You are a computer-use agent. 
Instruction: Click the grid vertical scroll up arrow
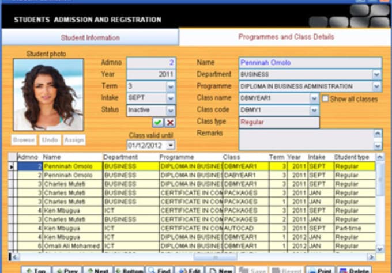(380, 157)
